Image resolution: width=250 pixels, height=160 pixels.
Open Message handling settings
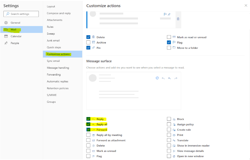coord(63,68)
